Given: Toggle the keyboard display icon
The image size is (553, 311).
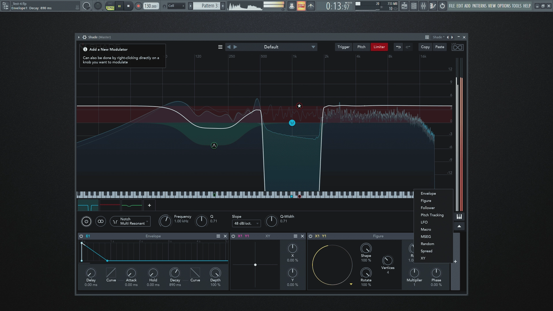Looking at the screenshot, I should point(459,217).
